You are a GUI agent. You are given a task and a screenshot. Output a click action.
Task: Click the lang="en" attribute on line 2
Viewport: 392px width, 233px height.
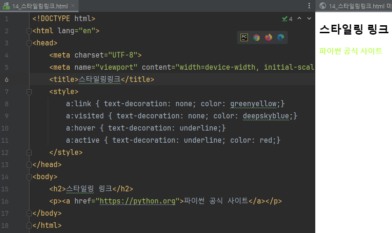coord(77,31)
